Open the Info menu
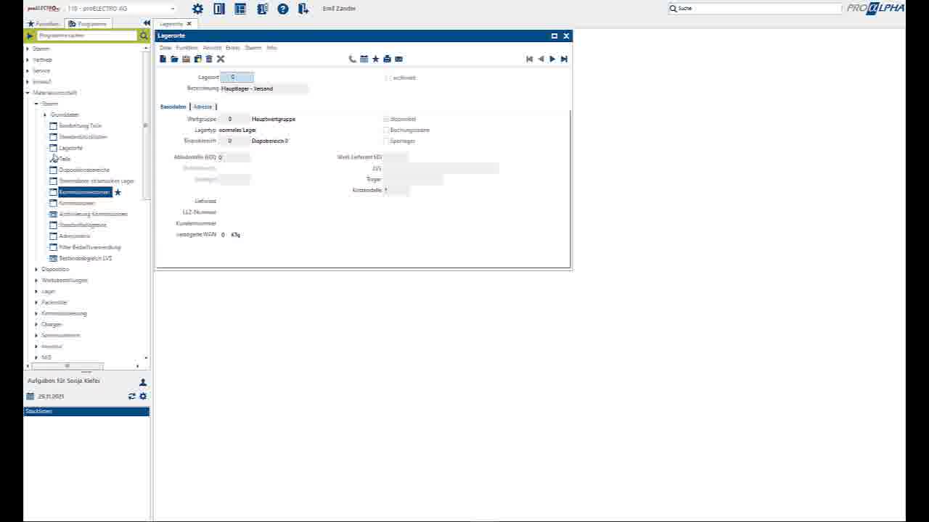The width and height of the screenshot is (929, 522). (271, 48)
